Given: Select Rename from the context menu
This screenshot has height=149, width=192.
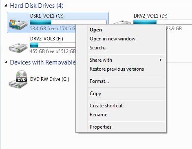Looking at the screenshot, I should tap(99, 115).
